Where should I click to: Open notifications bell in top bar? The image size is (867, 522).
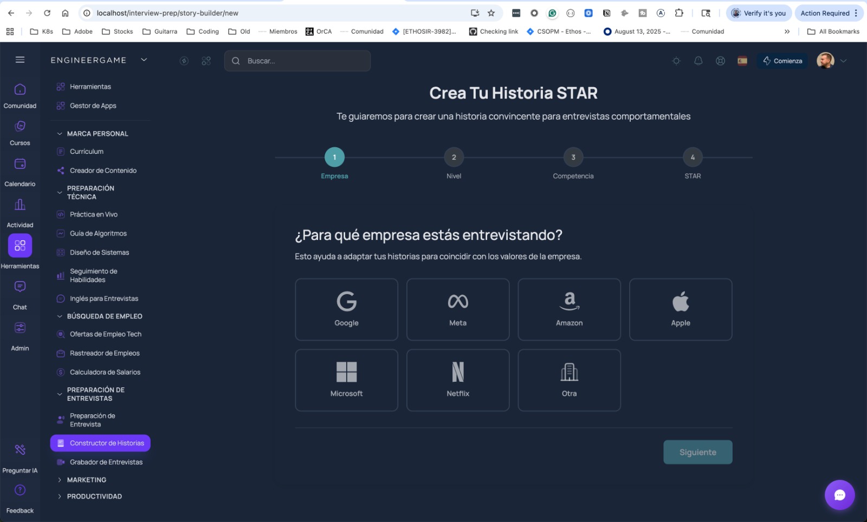click(x=698, y=61)
